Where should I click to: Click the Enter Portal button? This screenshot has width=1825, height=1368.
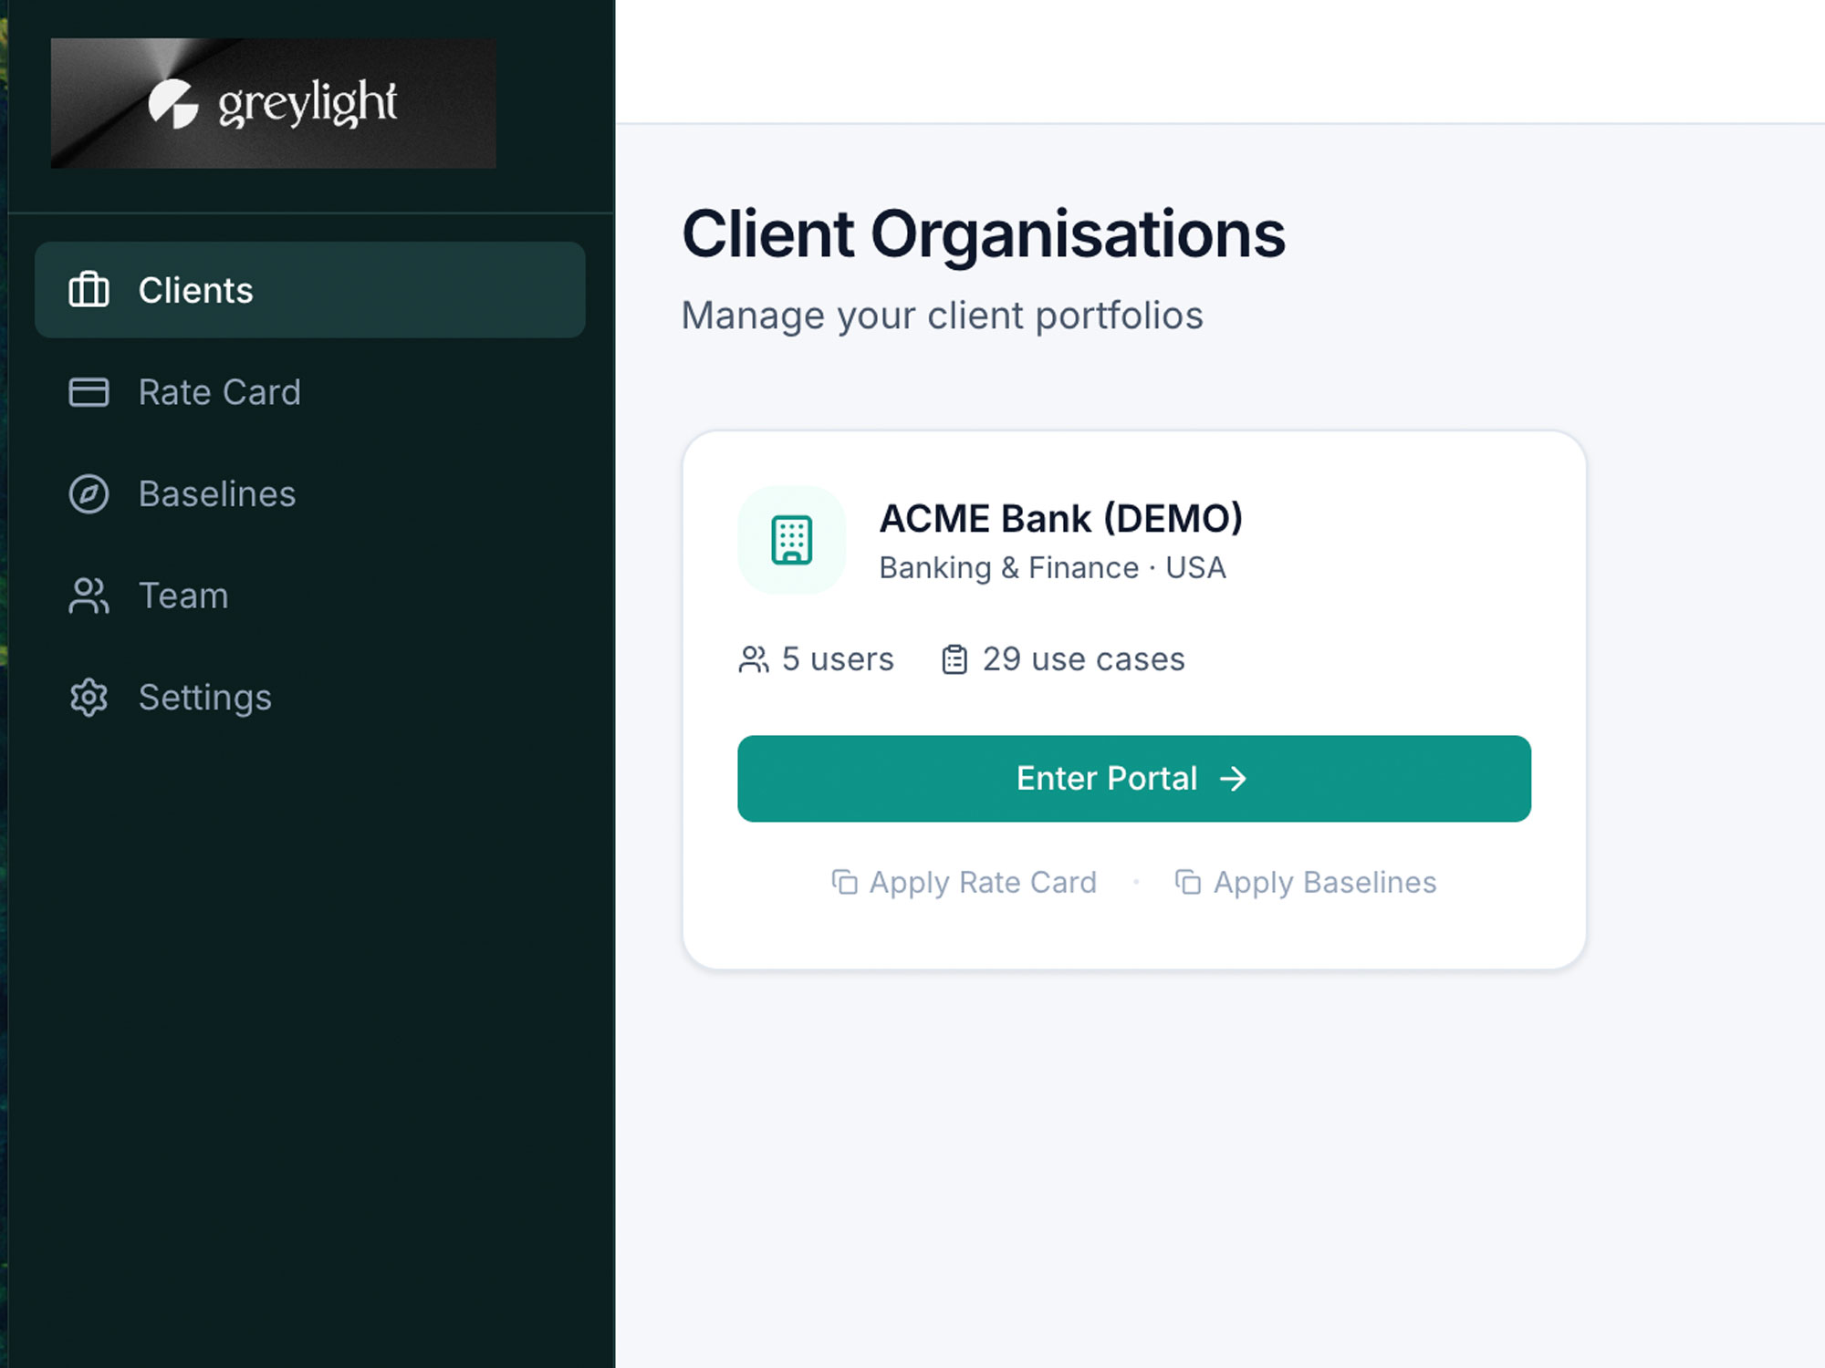[x=1133, y=778]
